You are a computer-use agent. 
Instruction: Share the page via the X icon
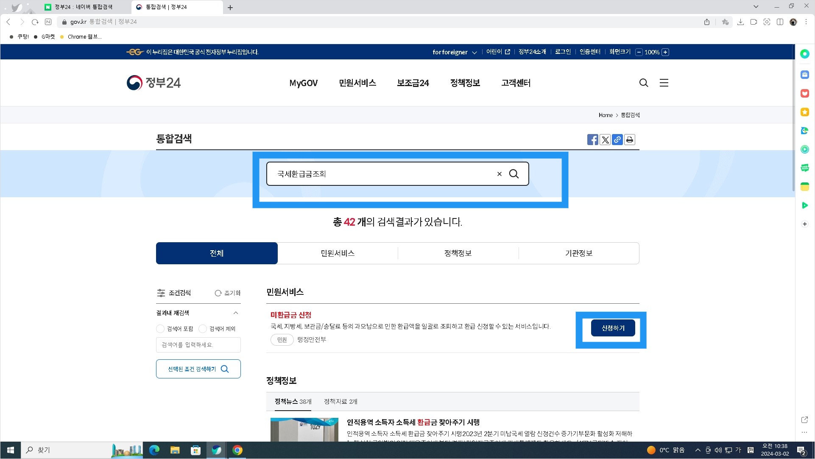(x=605, y=139)
